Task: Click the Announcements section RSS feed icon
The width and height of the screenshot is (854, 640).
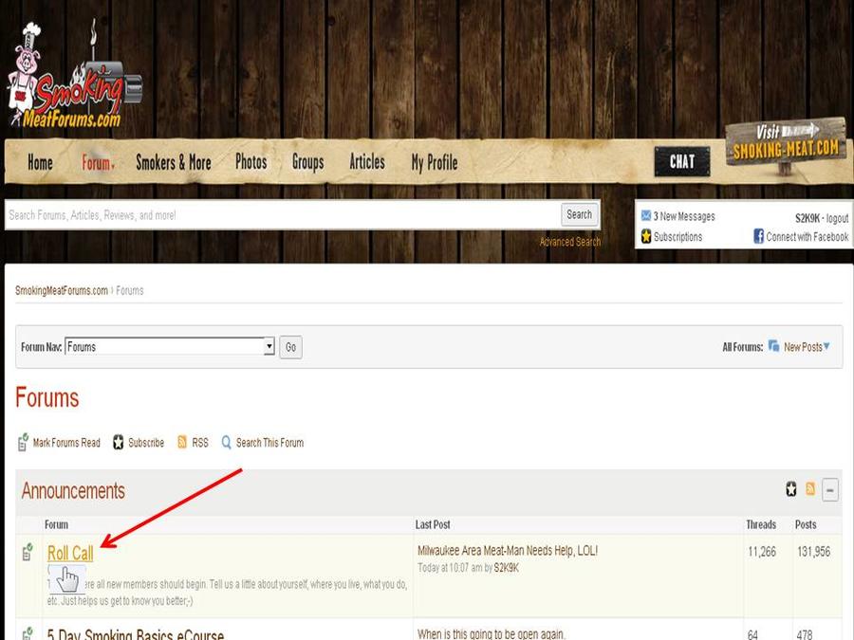Action: pos(810,489)
